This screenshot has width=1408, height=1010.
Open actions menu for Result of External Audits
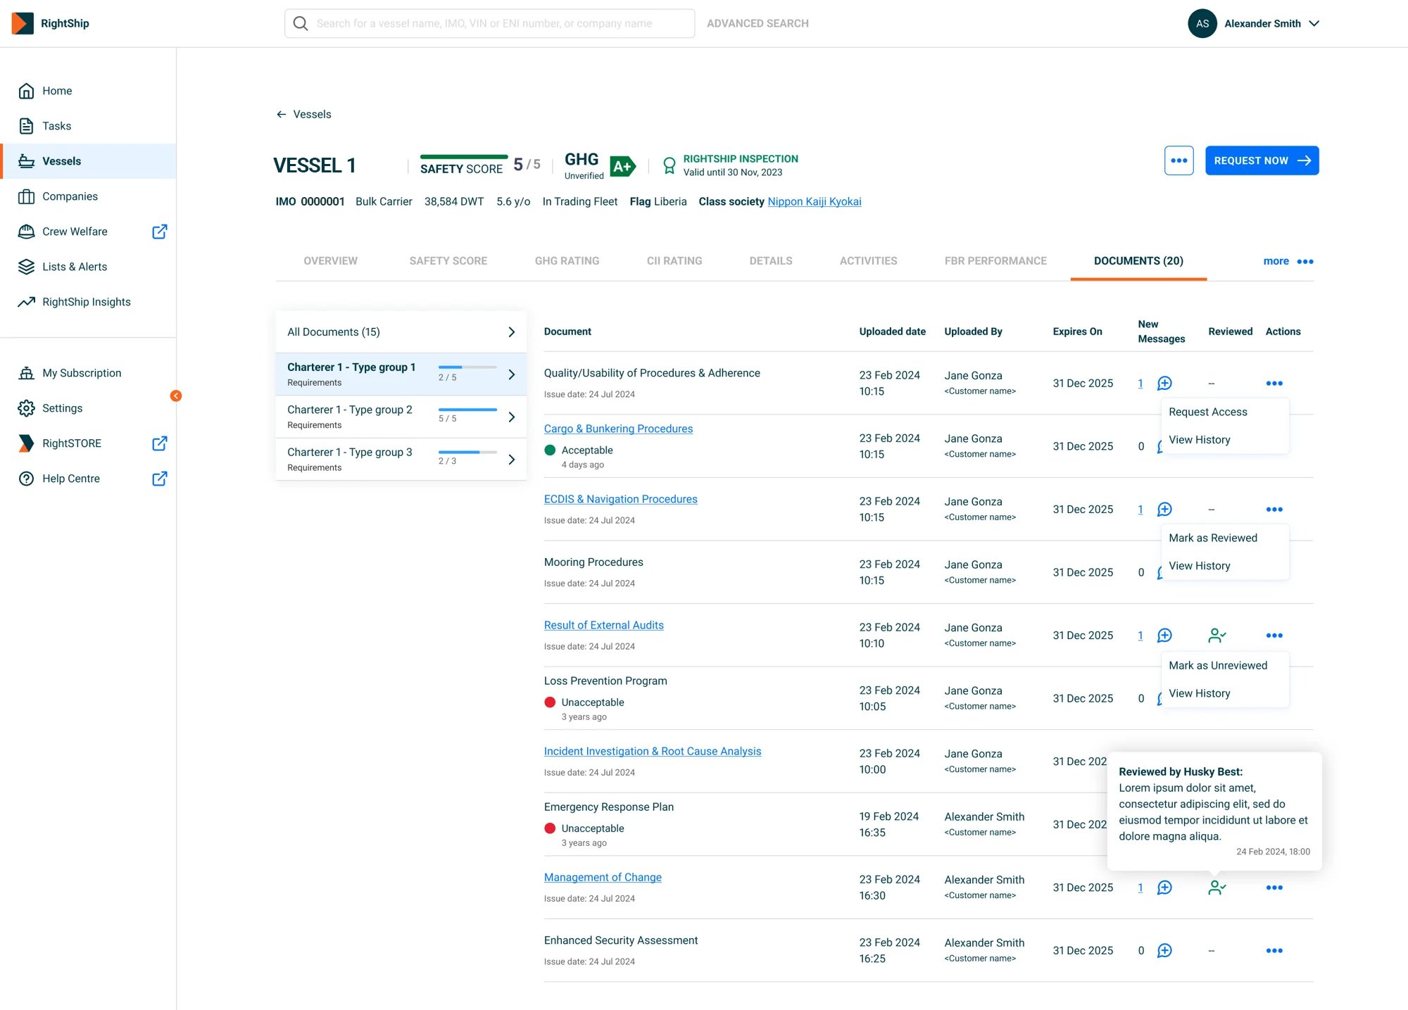tap(1274, 636)
